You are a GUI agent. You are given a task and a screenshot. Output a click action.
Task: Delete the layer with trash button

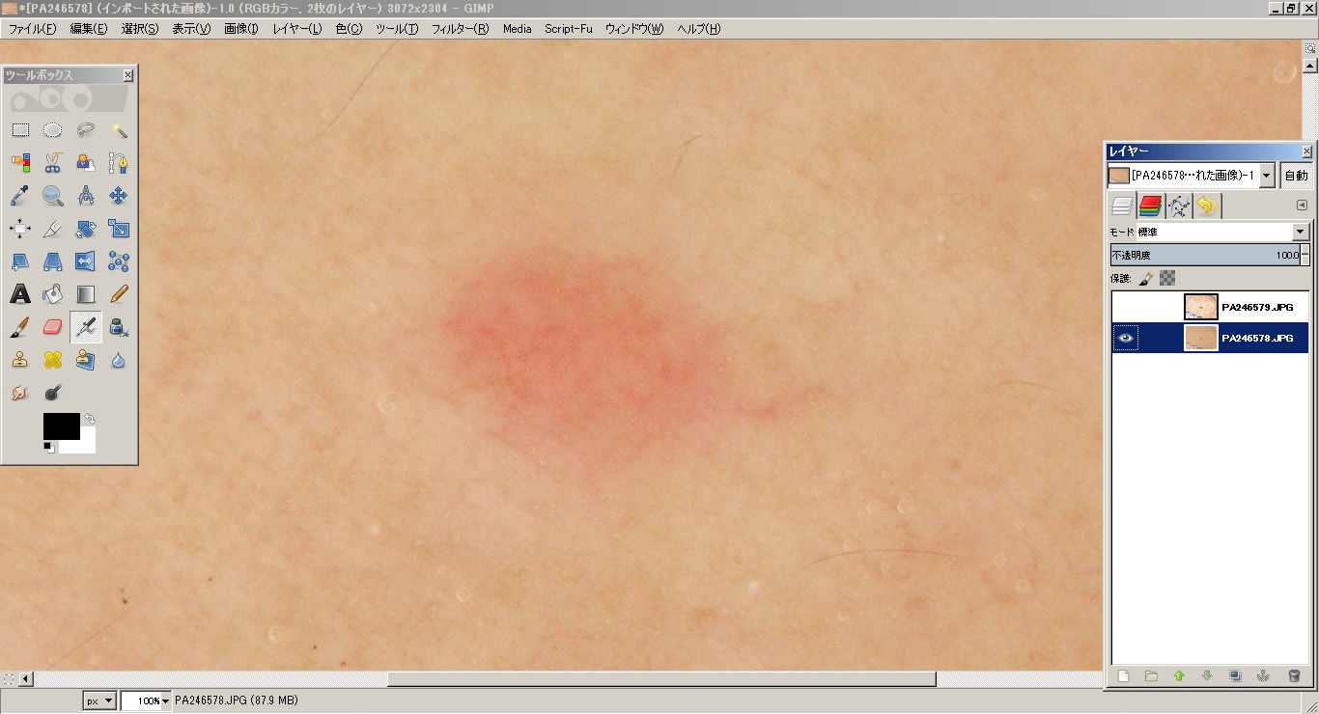(1294, 676)
